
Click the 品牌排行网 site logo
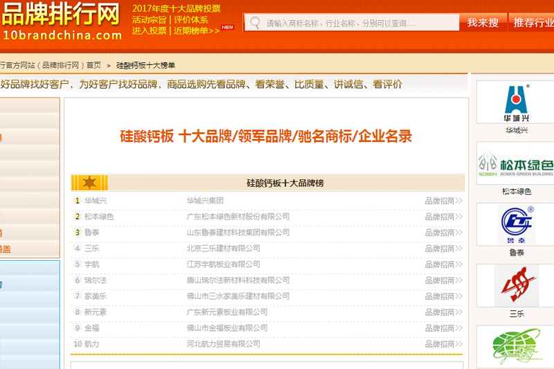(x=62, y=20)
